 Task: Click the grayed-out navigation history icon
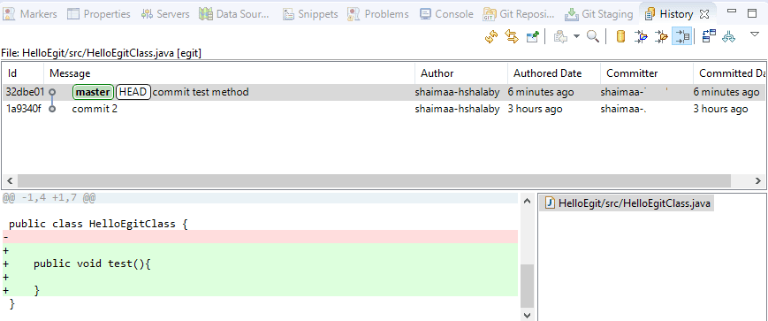[x=560, y=36]
